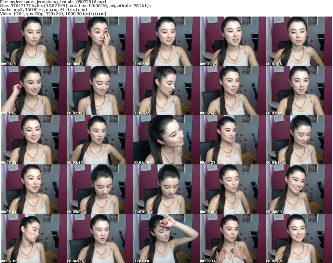
Task: Select the thumbnail stamped 00:00:39
Action: point(100,41)
